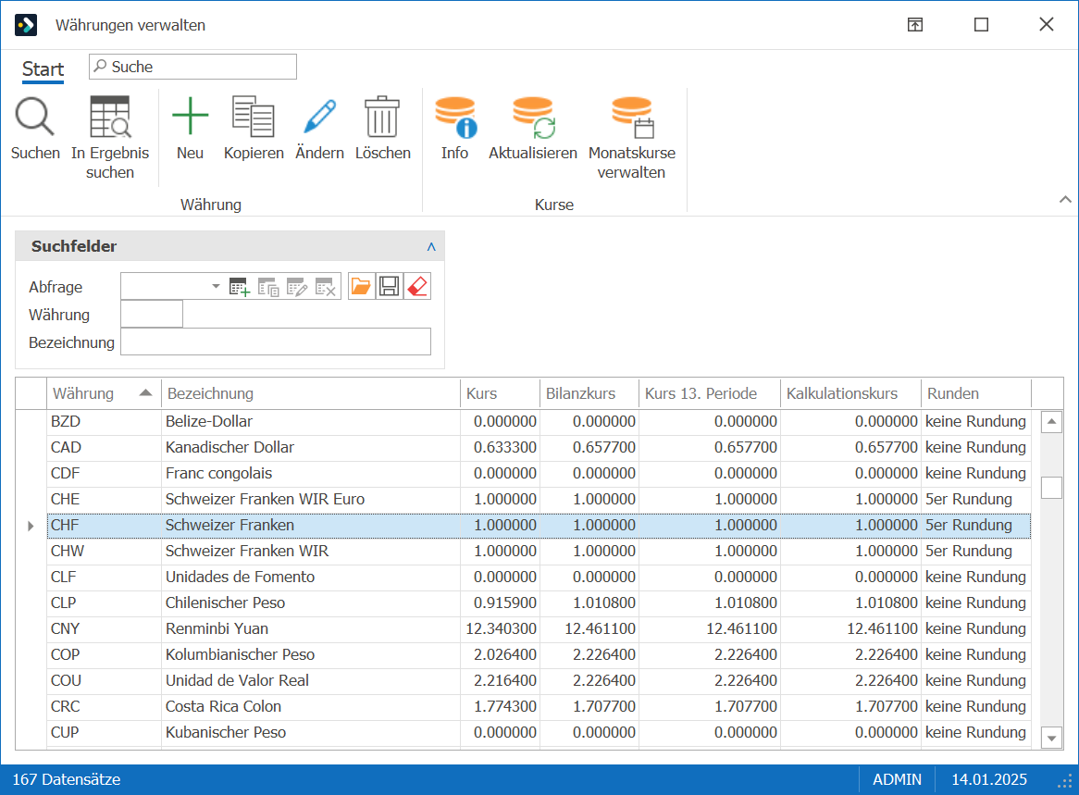Click the red eraser clear icon
Image resolution: width=1079 pixels, height=795 pixels.
417,286
